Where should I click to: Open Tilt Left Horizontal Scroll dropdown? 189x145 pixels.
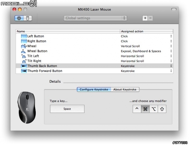coord(171,56)
